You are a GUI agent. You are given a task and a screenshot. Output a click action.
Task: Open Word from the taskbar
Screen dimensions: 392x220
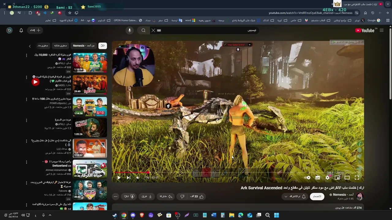point(213,215)
